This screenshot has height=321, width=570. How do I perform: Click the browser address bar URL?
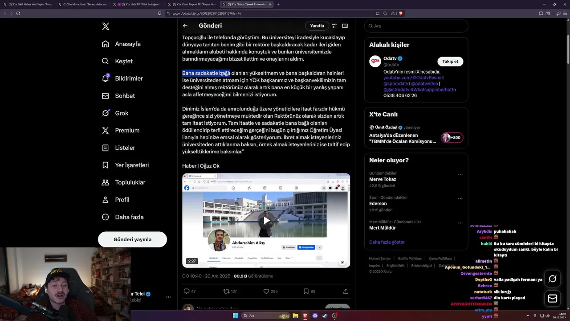207,13
